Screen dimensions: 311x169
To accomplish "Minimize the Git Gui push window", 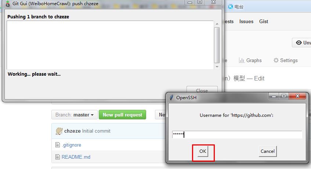I will point(190,3).
